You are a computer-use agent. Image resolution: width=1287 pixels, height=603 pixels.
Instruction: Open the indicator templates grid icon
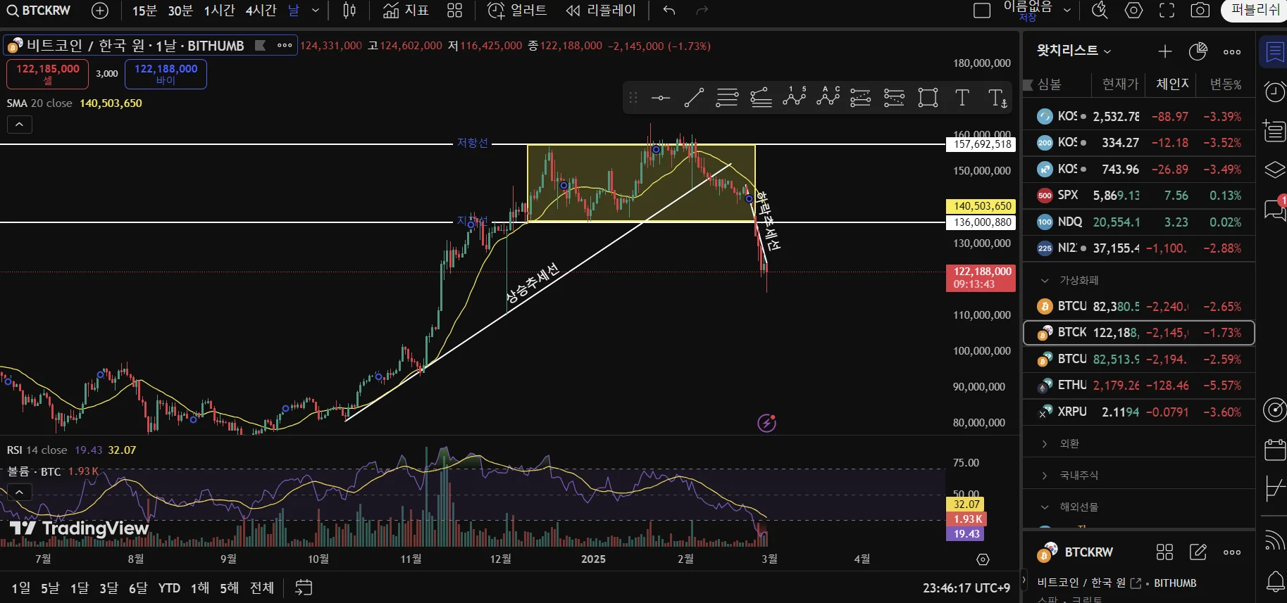pyautogui.click(x=455, y=11)
